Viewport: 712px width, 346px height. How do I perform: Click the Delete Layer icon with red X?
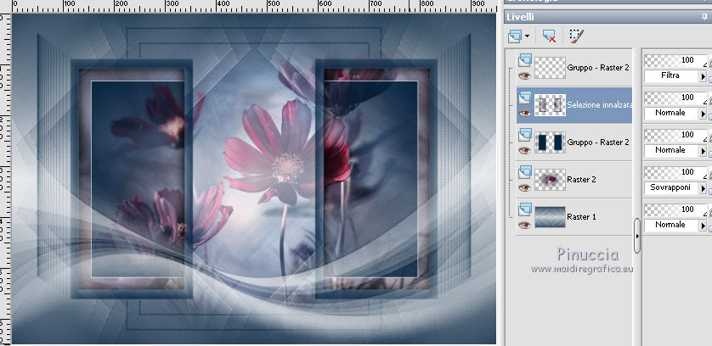point(550,36)
